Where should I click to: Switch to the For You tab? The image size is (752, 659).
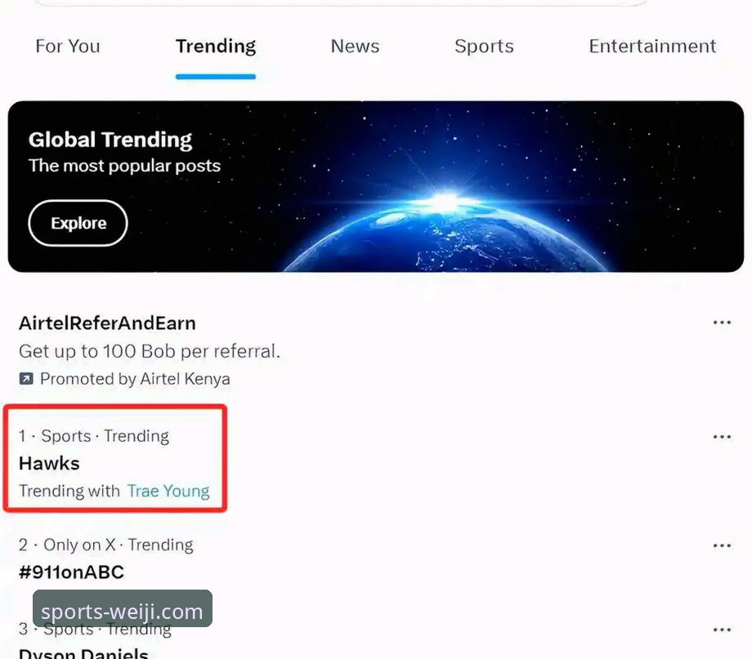(x=68, y=47)
